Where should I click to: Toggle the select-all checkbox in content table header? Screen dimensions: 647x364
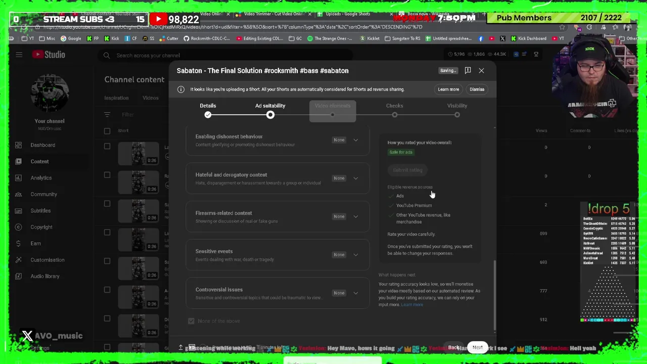click(x=107, y=131)
